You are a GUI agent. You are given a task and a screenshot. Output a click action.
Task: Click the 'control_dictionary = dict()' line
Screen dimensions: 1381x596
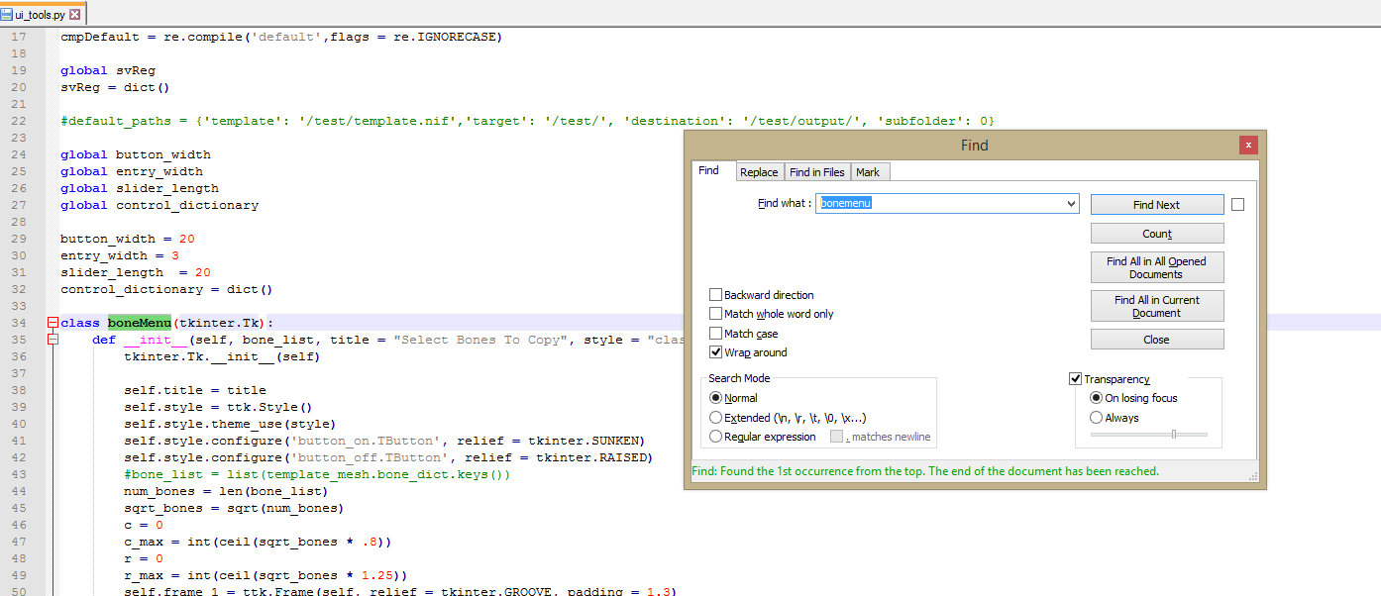(166, 289)
